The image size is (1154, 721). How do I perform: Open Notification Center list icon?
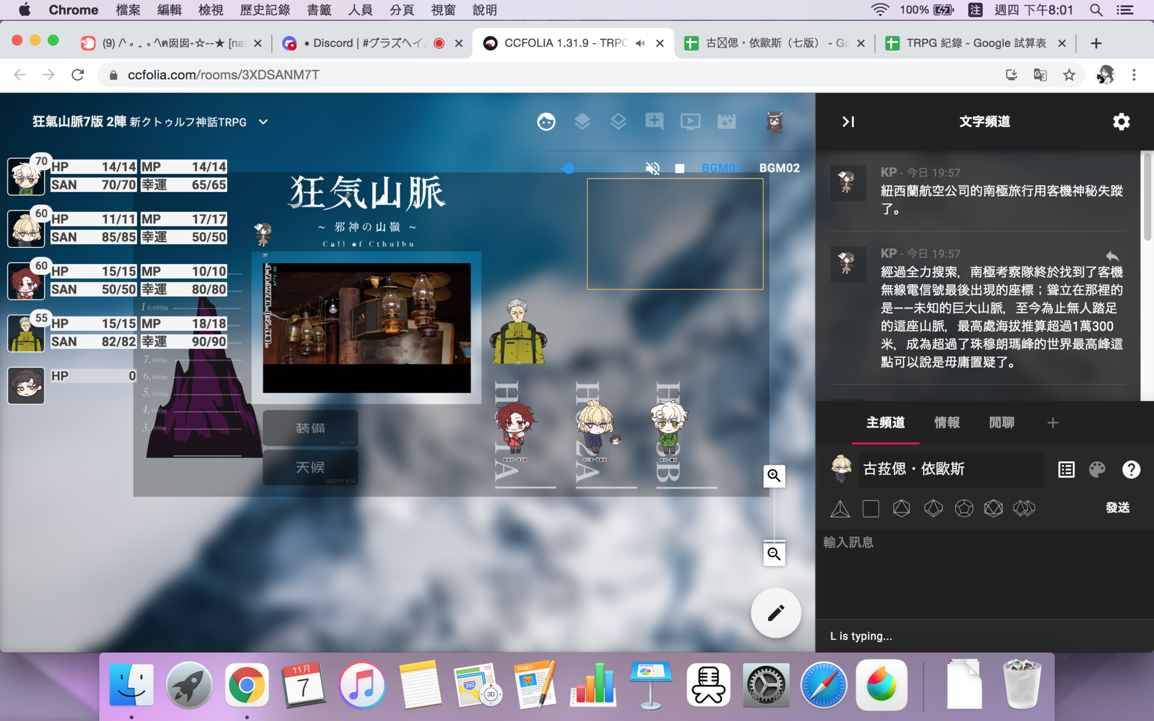point(1125,10)
